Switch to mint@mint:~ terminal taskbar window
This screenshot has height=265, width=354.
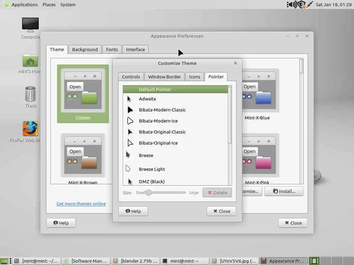[185, 261]
